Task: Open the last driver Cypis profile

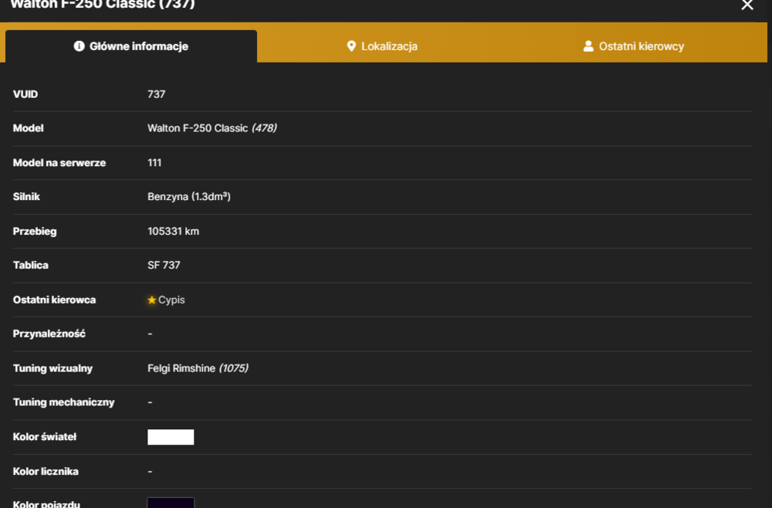Action: click(x=171, y=300)
